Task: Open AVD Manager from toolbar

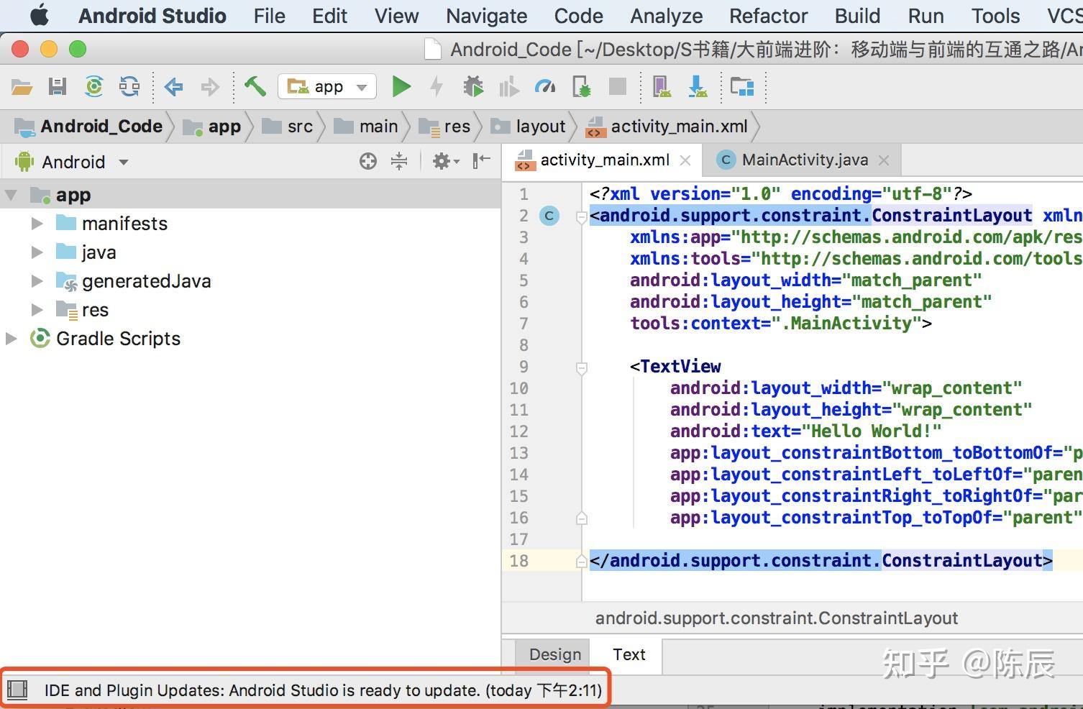Action: (x=662, y=87)
